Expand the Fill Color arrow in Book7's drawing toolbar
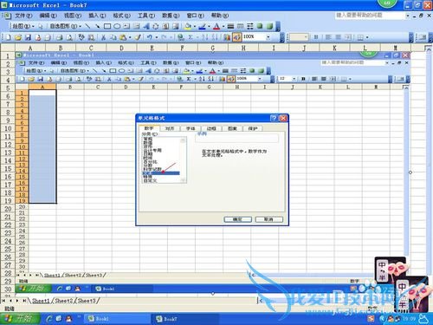This screenshot has width=433, height=325. click(x=195, y=27)
